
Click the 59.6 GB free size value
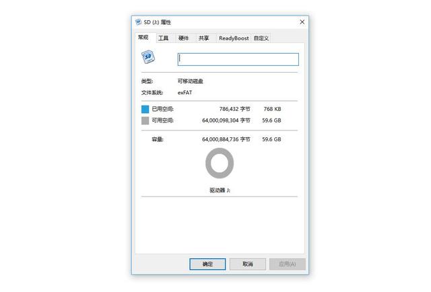click(x=271, y=120)
